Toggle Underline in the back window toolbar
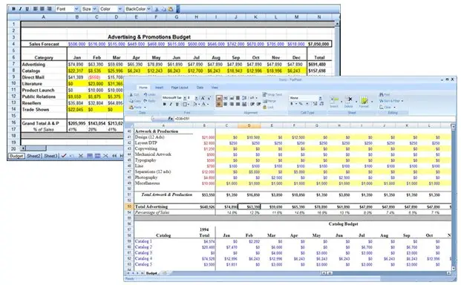The height and width of the screenshot is (285, 461). pos(27,9)
